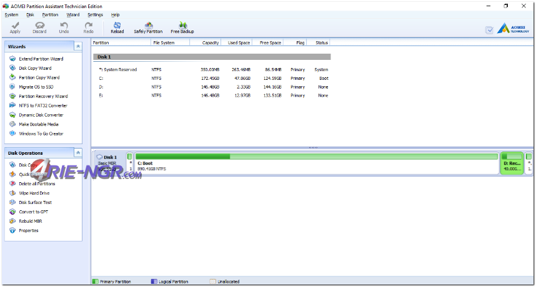Launch the Free Backup tool

(x=182, y=27)
